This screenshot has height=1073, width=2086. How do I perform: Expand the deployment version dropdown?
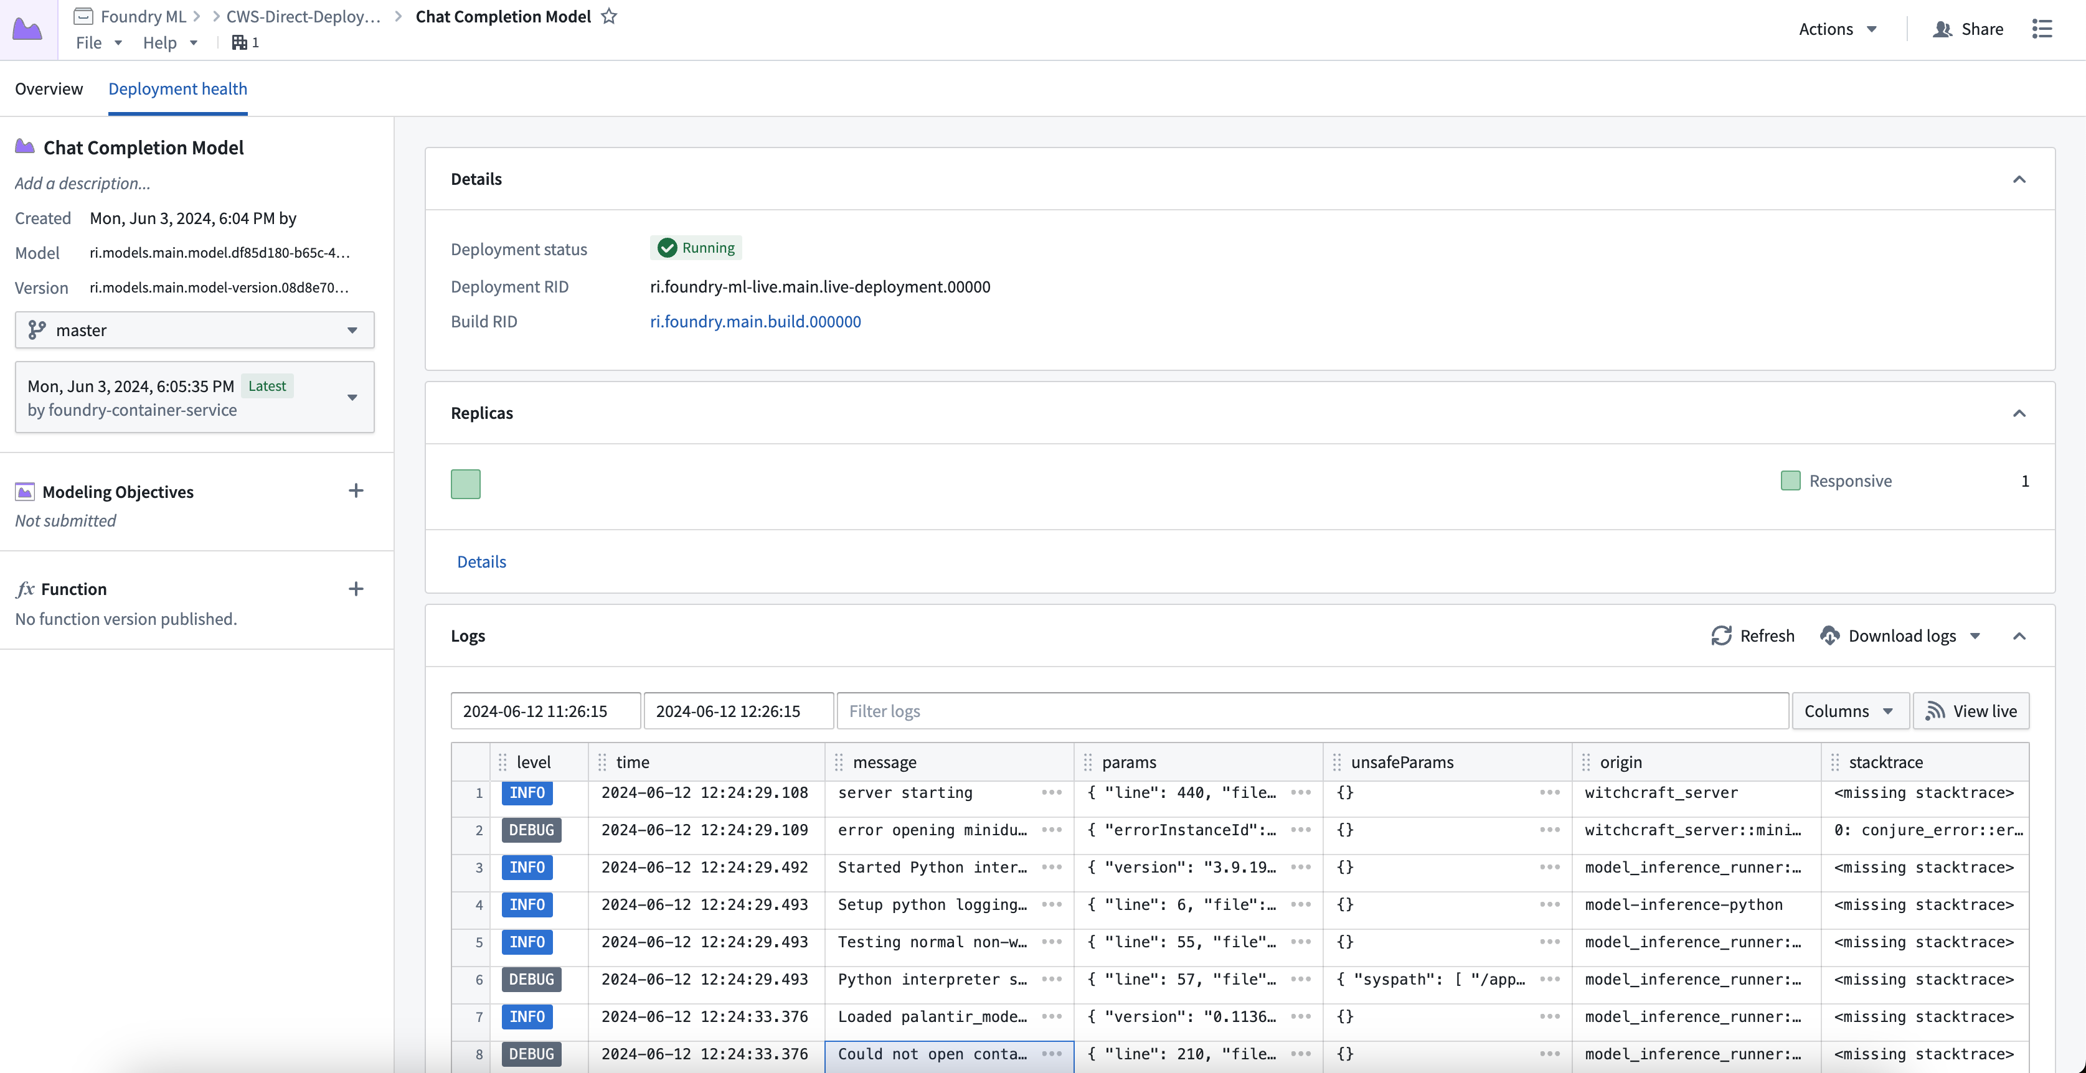tap(353, 397)
